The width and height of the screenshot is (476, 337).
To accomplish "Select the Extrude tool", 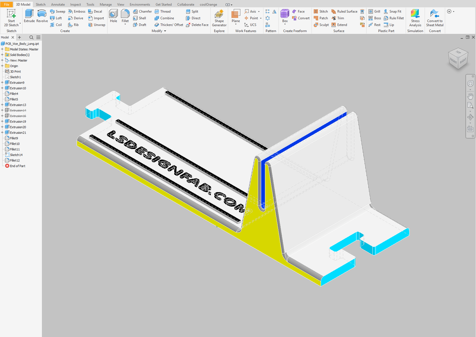I will 29,16.
